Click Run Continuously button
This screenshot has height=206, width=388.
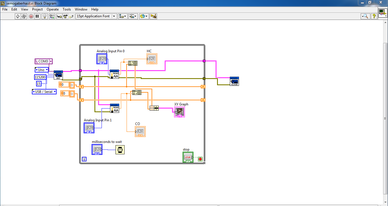tap(24, 16)
